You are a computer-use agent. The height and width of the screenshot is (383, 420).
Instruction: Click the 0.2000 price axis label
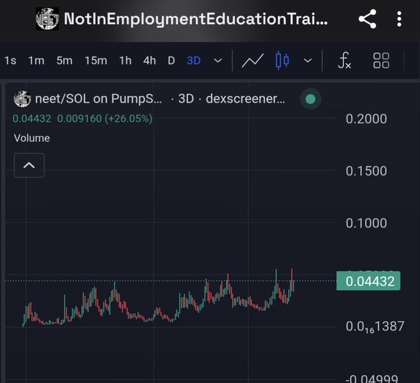pos(366,119)
